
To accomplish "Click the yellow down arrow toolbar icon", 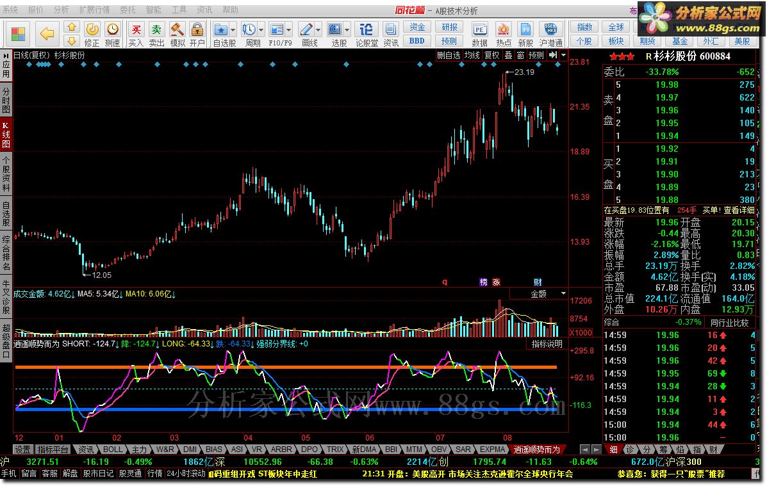I will coord(71,40).
